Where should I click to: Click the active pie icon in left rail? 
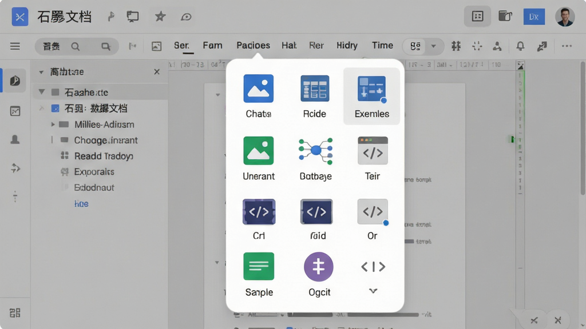[x=15, y=81]
